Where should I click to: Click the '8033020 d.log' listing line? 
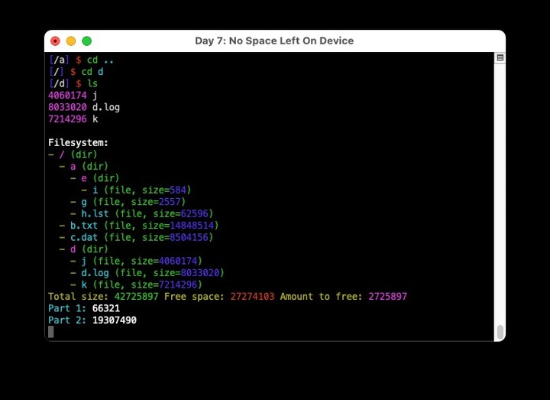point(84,107)
